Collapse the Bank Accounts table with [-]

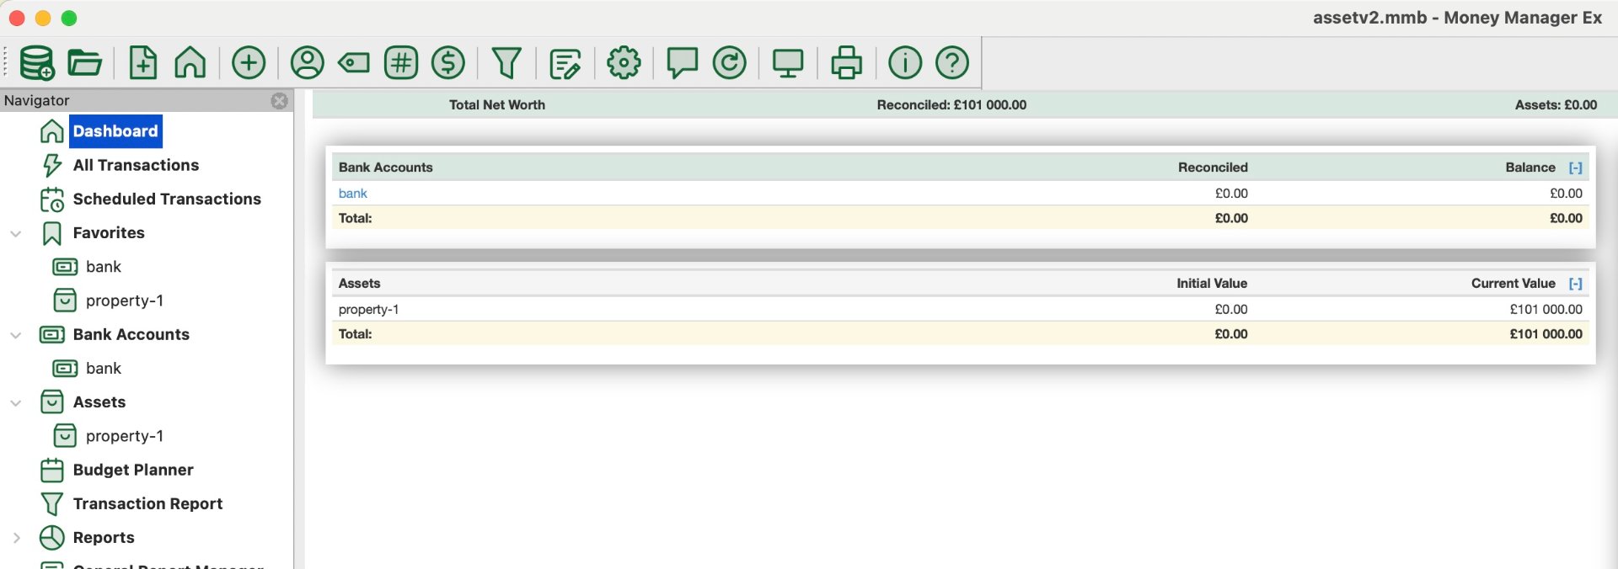pyautogui.click(x=1575, y=168)
